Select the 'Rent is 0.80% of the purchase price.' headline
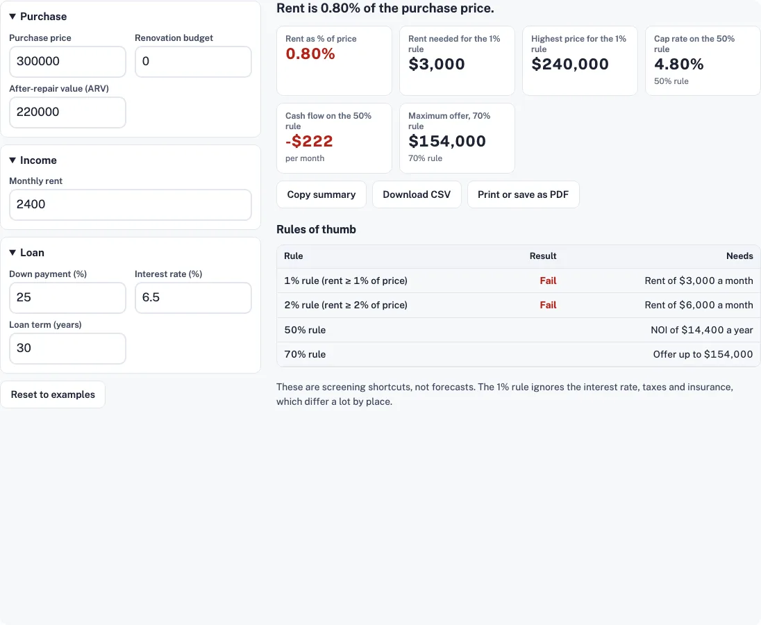Viewport: 761px width, 625px height. (385, 8)
